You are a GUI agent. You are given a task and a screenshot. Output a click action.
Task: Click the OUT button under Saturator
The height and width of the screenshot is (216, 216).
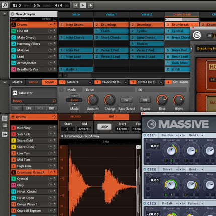52,109
